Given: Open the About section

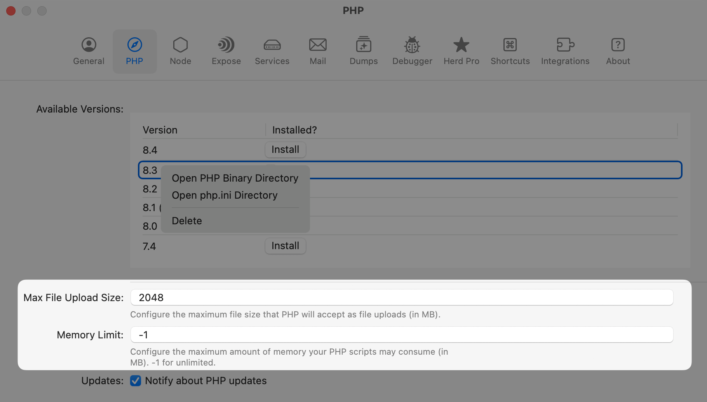Looking at the screenshot, I should (x=618, y=50).
